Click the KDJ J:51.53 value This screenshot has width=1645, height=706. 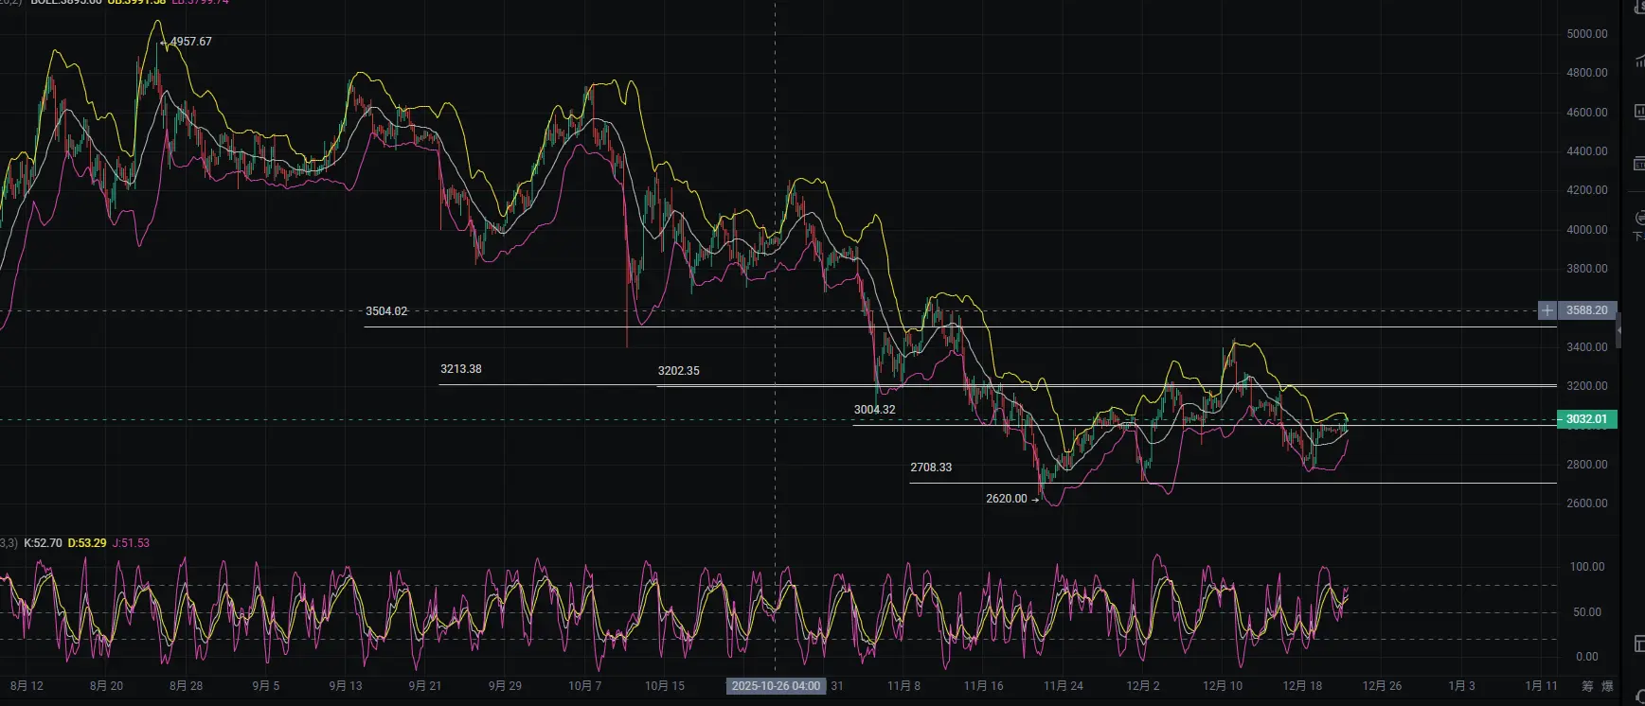click(131, 543)
